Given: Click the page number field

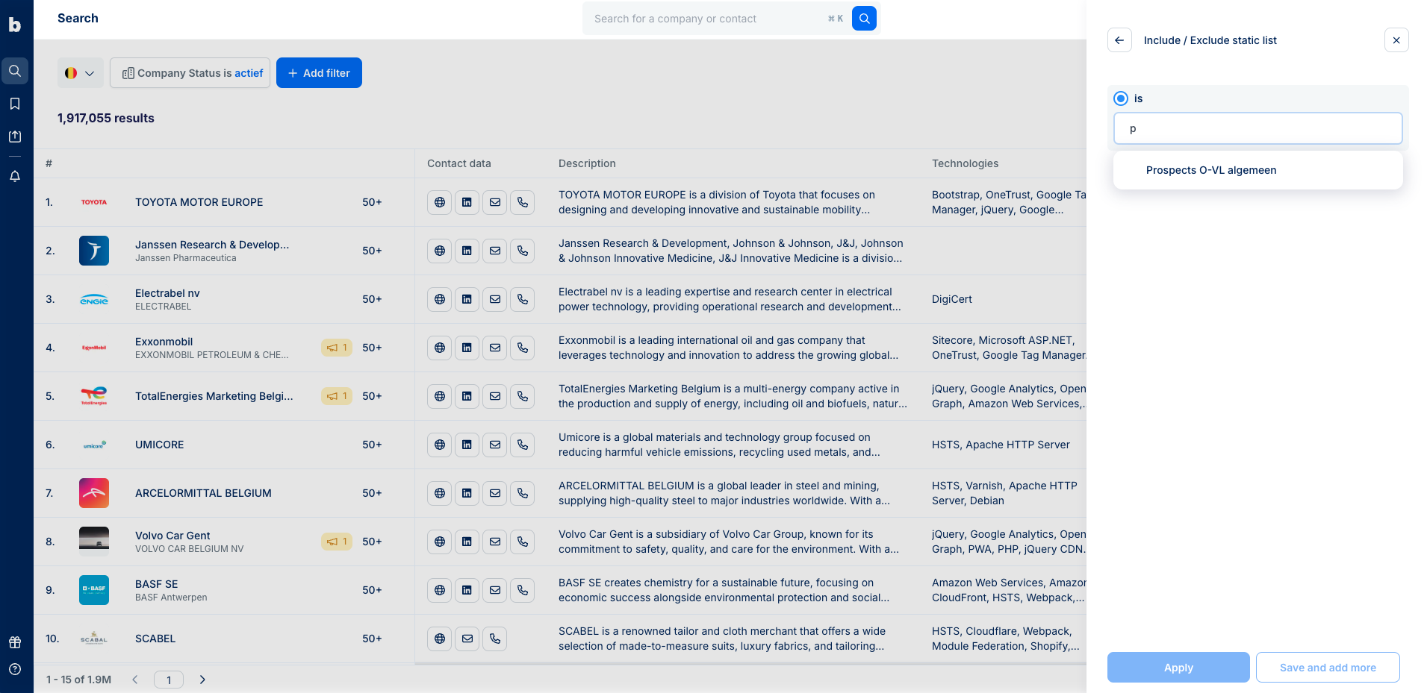Looking at the screenshot, I should [x=169, y=680].
